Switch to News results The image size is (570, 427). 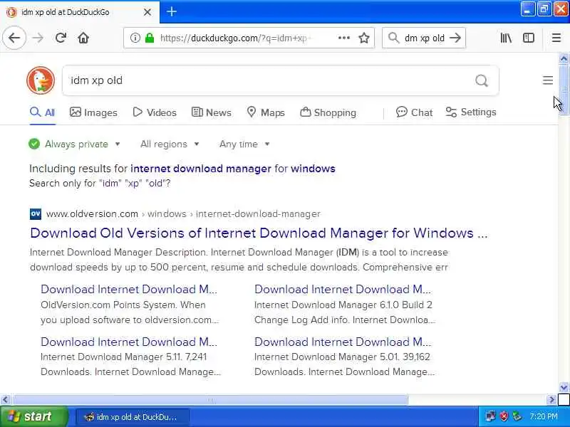211,112
